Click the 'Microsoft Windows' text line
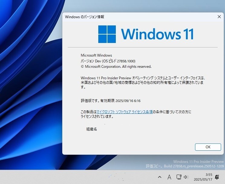The image size is (225, 184). (96, 55)
